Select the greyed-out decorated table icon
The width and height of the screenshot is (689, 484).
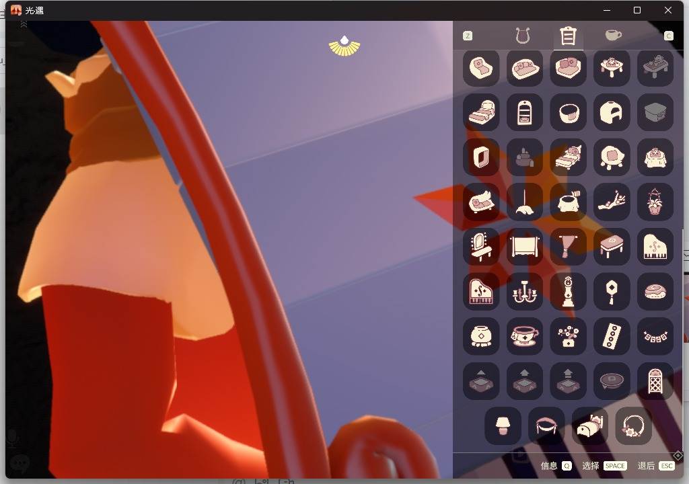point(655,68)
